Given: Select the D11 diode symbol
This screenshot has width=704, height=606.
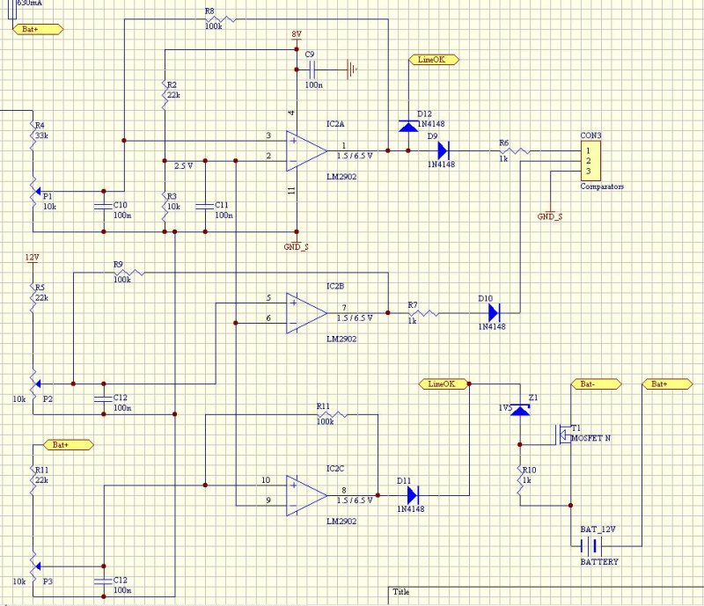Looking at the screenshot, I should coord(413,495).
